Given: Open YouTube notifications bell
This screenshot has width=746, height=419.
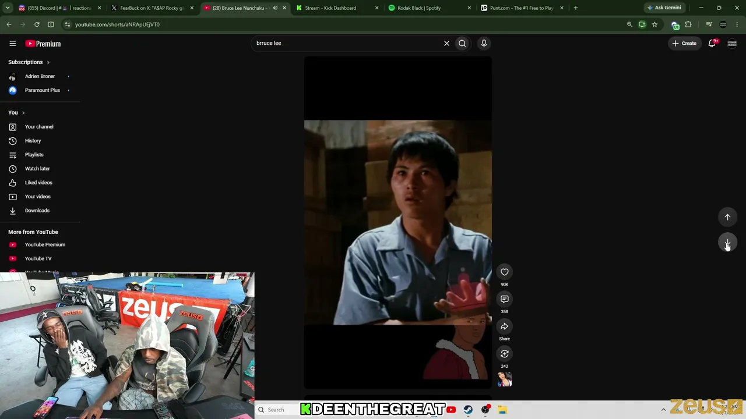Looking at the screenshot, I should 712,43.
